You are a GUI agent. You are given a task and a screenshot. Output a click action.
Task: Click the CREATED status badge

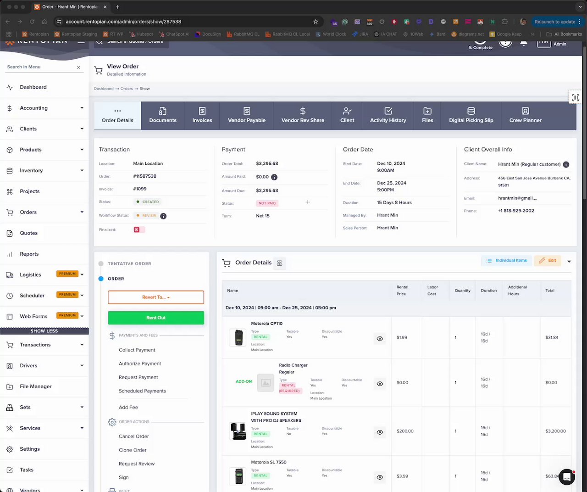(x=148, y=202)
